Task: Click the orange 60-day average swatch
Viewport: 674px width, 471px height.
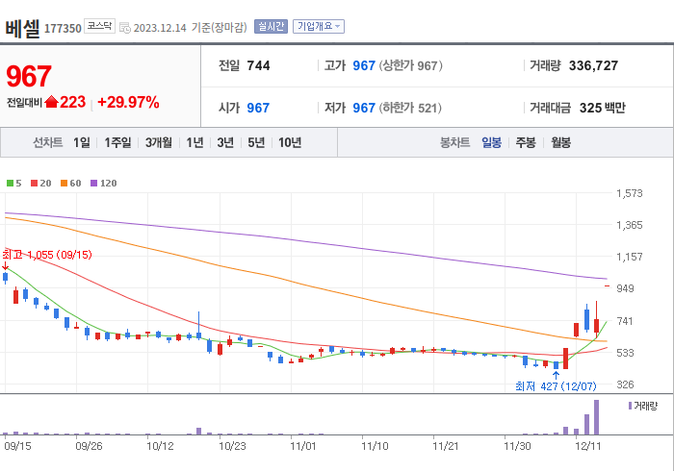Action: pyautogui.click(x=65, y=184)
